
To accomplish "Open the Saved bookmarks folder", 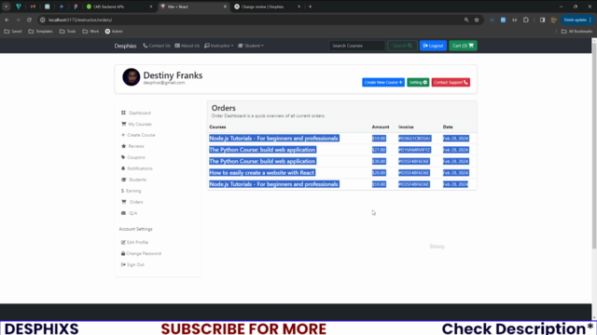I will (12, 31).
